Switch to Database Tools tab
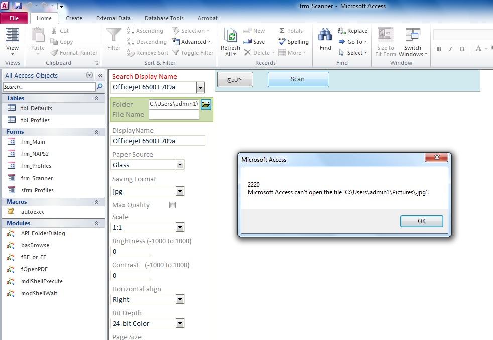The height and width of the screenshot is (340, 493). tap(164, 18)
